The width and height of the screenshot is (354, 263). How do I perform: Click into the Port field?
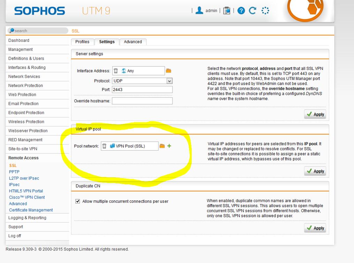pos(142,89)
